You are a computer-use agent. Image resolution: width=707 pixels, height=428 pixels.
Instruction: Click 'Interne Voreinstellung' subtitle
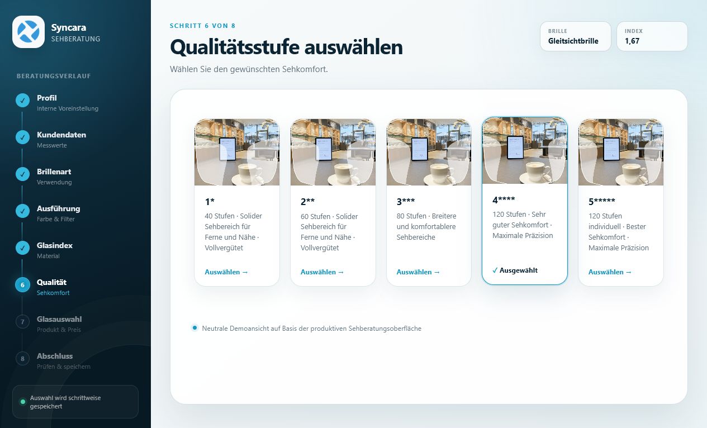(x=68, y=108)
